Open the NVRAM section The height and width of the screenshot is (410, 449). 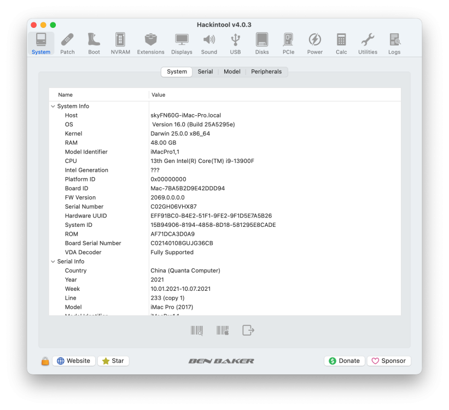(x=120, y=44)
